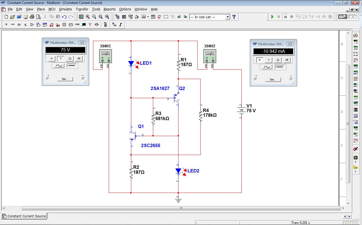Place an MCU component
This screenshot has height=225, width=362.
(105, 25)
